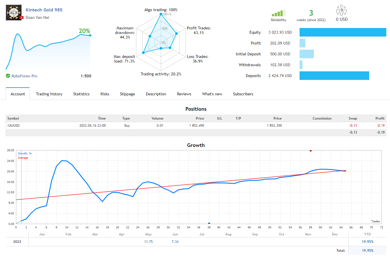Click the Profit bar

[302, 43]
